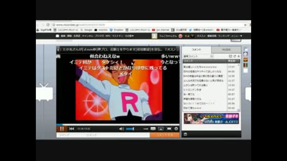Pause the video with the pause button
This screenshot has width=287, height=161.
coord(62,129)
